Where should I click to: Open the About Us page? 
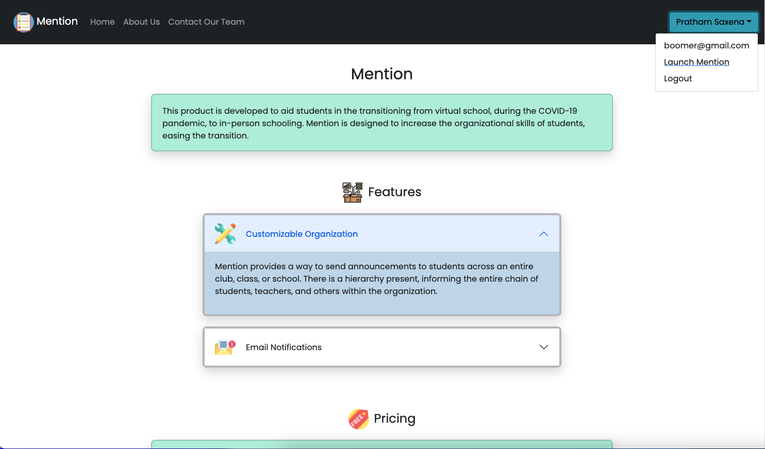click(x=141, y=22)
